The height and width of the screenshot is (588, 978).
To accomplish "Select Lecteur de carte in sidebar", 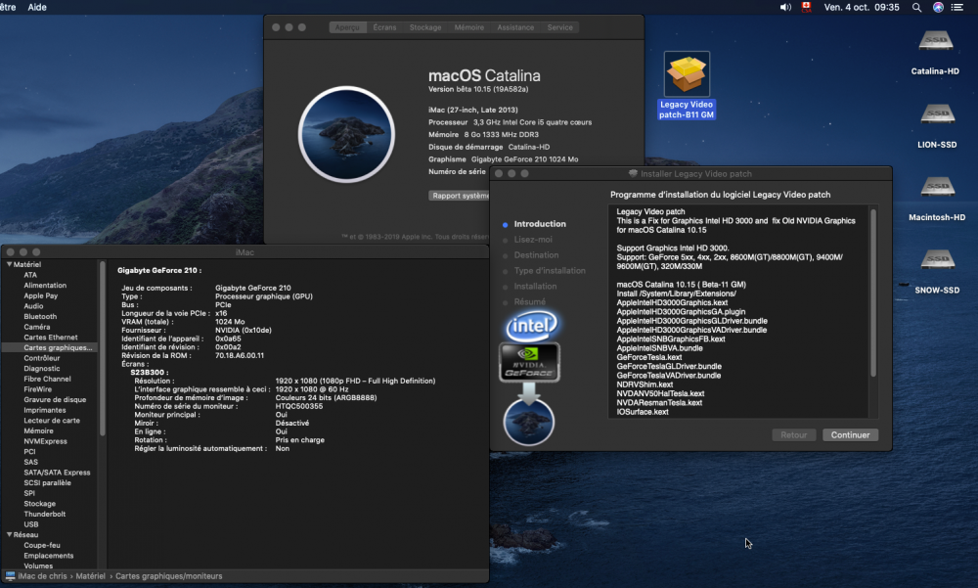I will 52,421.
